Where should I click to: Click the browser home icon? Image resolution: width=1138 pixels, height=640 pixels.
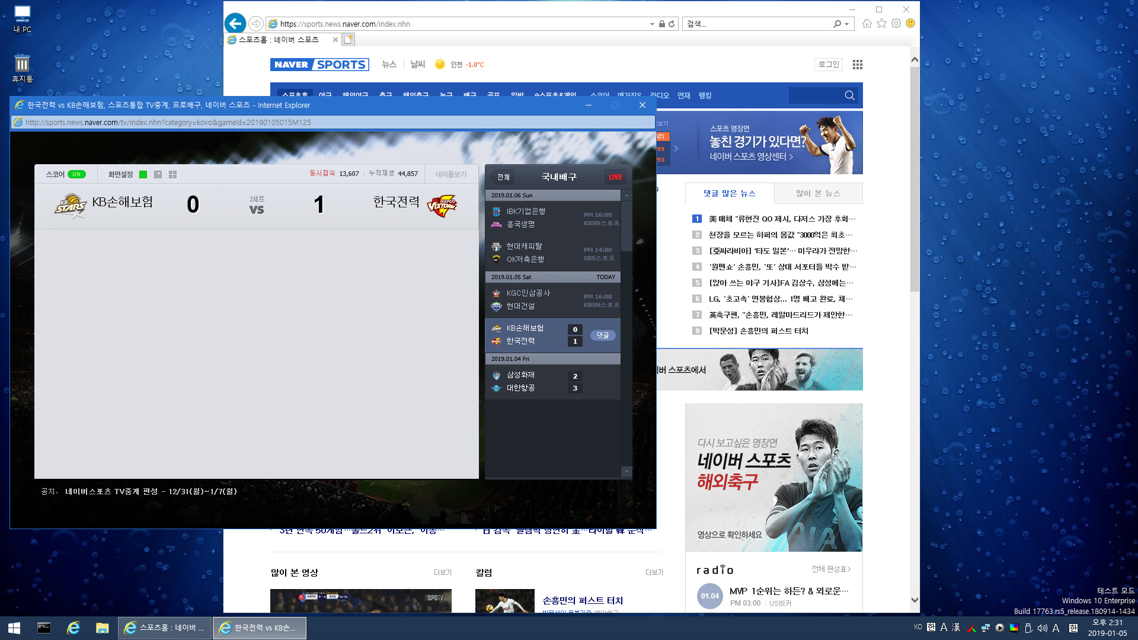pos(867,23)
